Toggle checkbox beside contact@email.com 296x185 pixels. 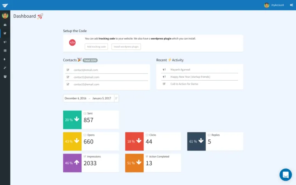(x=68, y=70)
